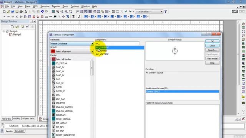Click the Zoom to area icon
246x138 pixels.
[66, 11]
